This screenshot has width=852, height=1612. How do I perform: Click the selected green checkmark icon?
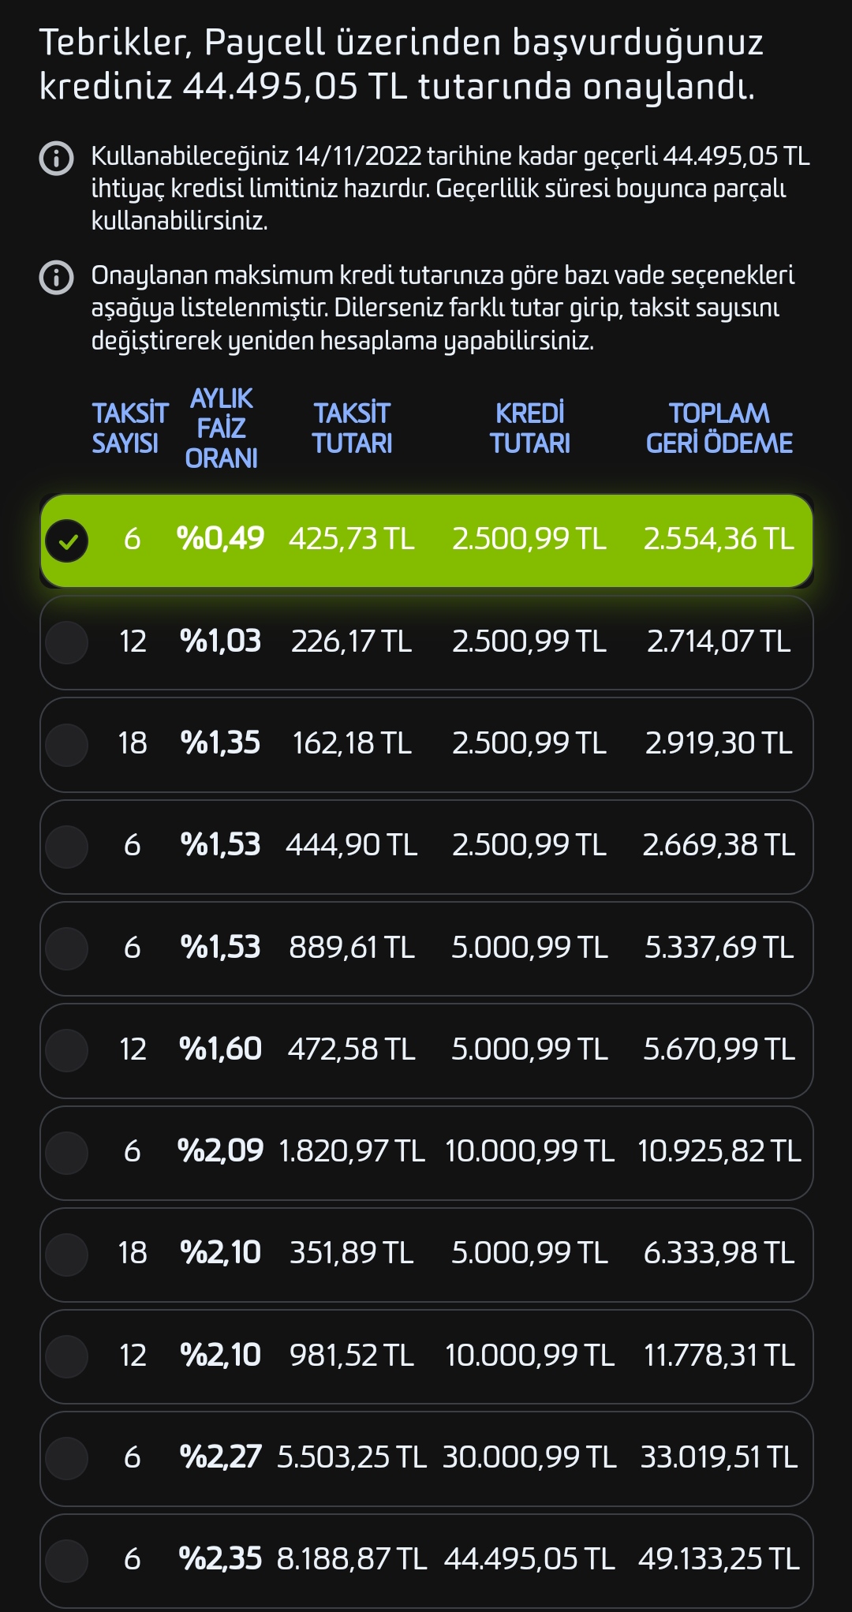pyautogui.click(x=67, y=540)
